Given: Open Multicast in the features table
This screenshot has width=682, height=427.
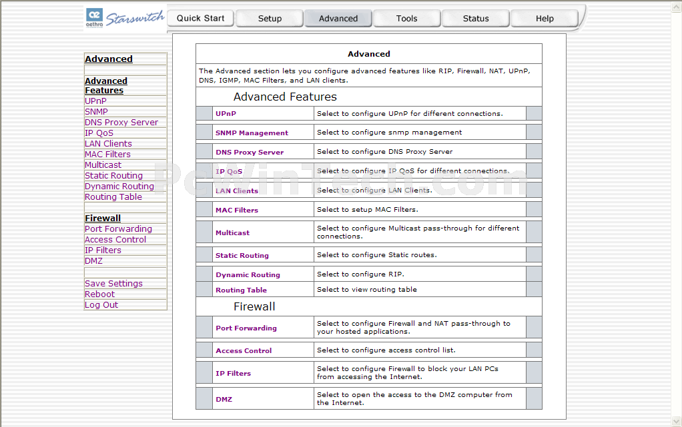Looking at the screenshot, I should pyautogui.click(x=232, y=233).
